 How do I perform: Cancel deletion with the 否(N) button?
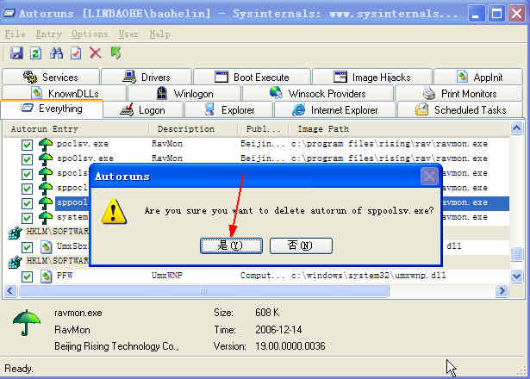(301, 245)
